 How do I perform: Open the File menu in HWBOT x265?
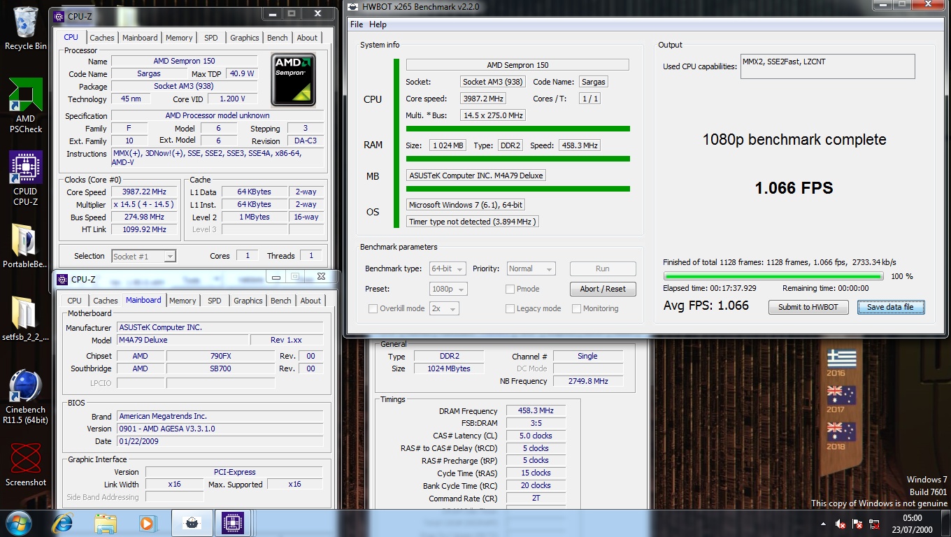(357, 24)
